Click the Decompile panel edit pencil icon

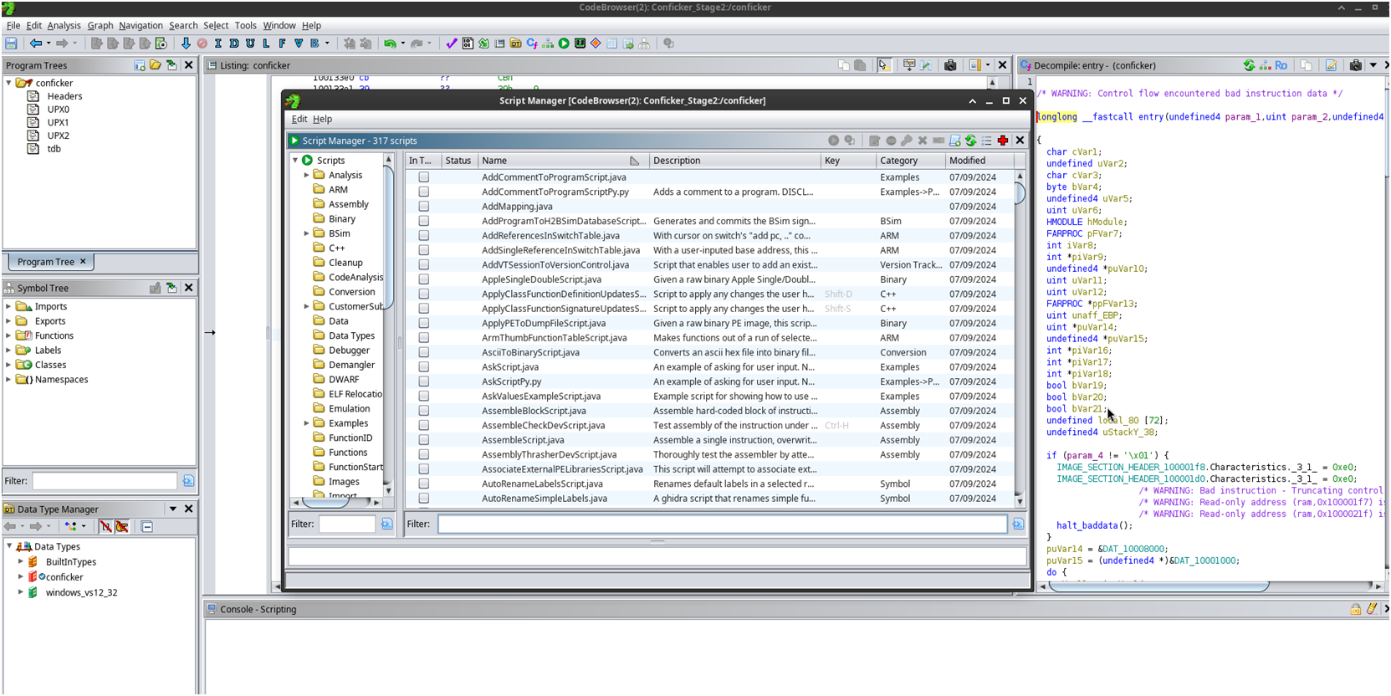coord(1331,64)
